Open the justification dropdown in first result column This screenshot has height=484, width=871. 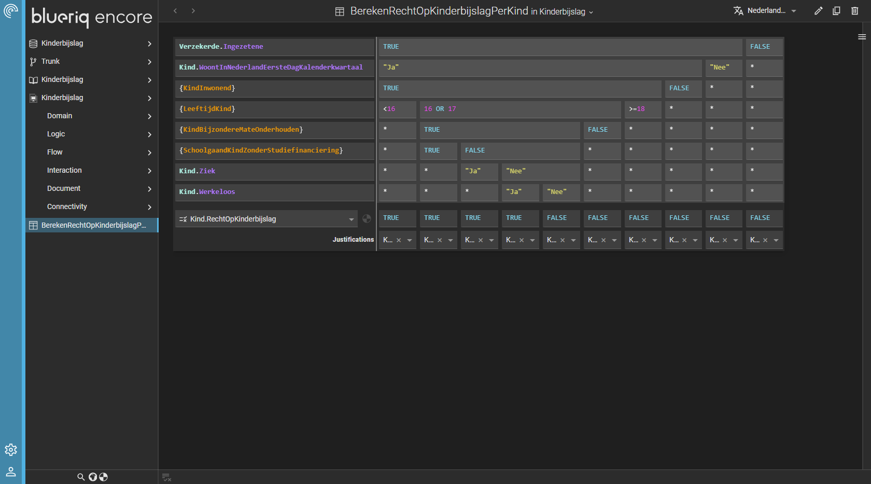click(410, 240)
